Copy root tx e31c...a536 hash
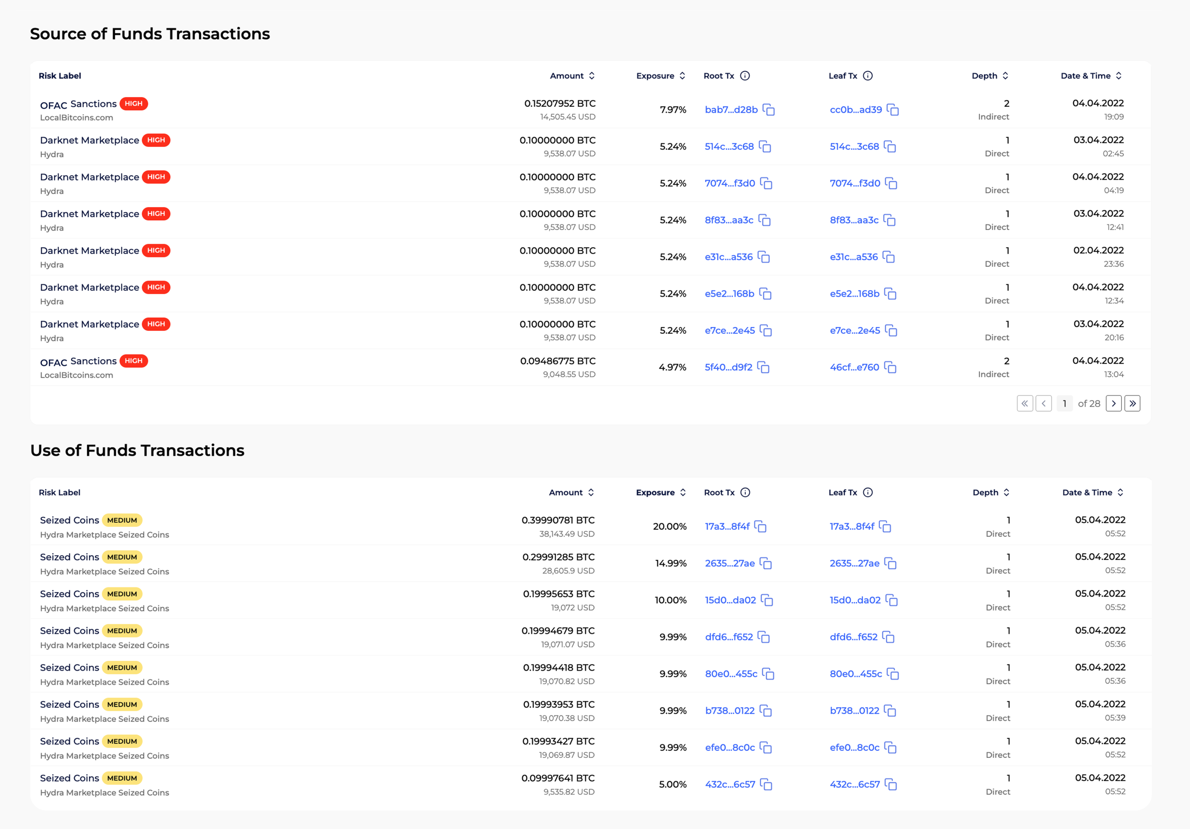This screenshot has width=1190, height=829. (763, 257)
